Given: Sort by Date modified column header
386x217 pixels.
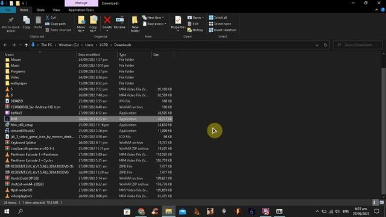Looking at the screenshot, I should coord(97,55).
